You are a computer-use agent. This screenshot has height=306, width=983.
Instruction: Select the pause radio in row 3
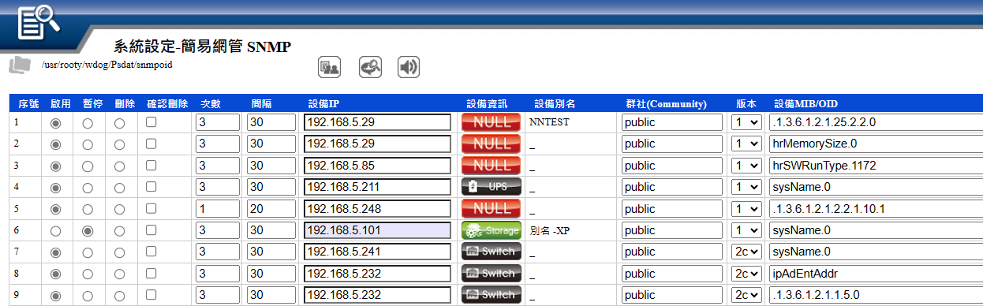tap(87, 166)
